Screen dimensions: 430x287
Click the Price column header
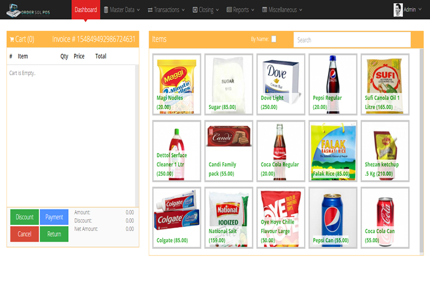(x=79, y=57)
